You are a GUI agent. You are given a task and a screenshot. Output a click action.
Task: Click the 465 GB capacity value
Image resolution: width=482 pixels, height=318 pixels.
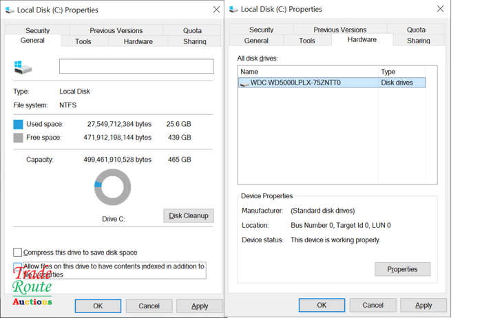tap(180, 160)
